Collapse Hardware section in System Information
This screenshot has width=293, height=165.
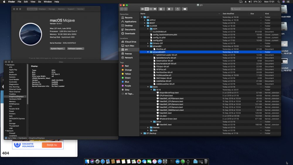coord(6,65)
